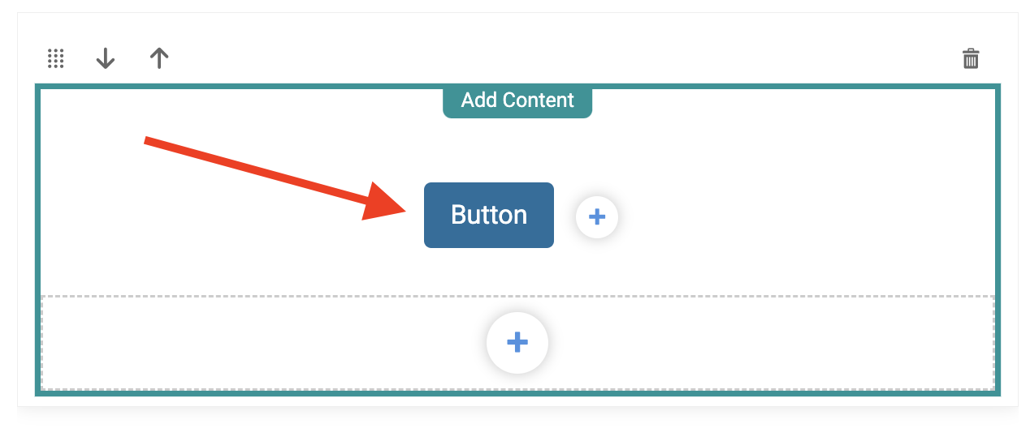Add a new row via the bottom plus circle

pyautogui.click(x=517, y=342)
